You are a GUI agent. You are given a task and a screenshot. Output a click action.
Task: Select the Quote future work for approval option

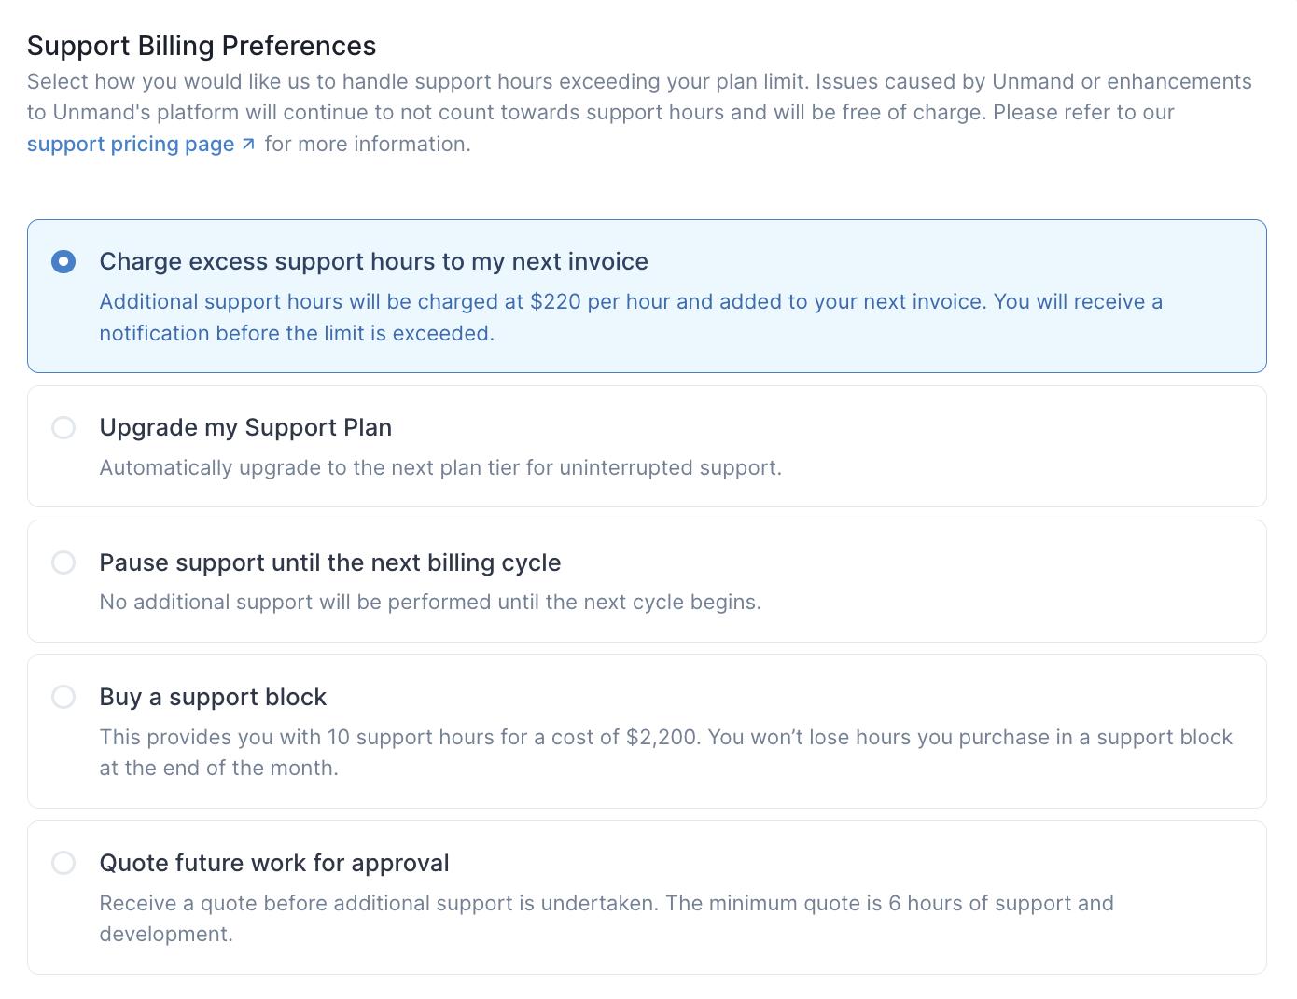point(63,863)
